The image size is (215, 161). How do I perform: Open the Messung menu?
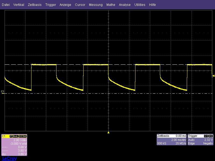pyautogui.click(x=96, y=5)
